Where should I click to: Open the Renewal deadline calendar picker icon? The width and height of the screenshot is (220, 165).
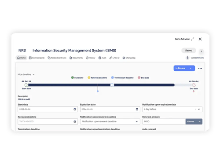coord(75,121)
